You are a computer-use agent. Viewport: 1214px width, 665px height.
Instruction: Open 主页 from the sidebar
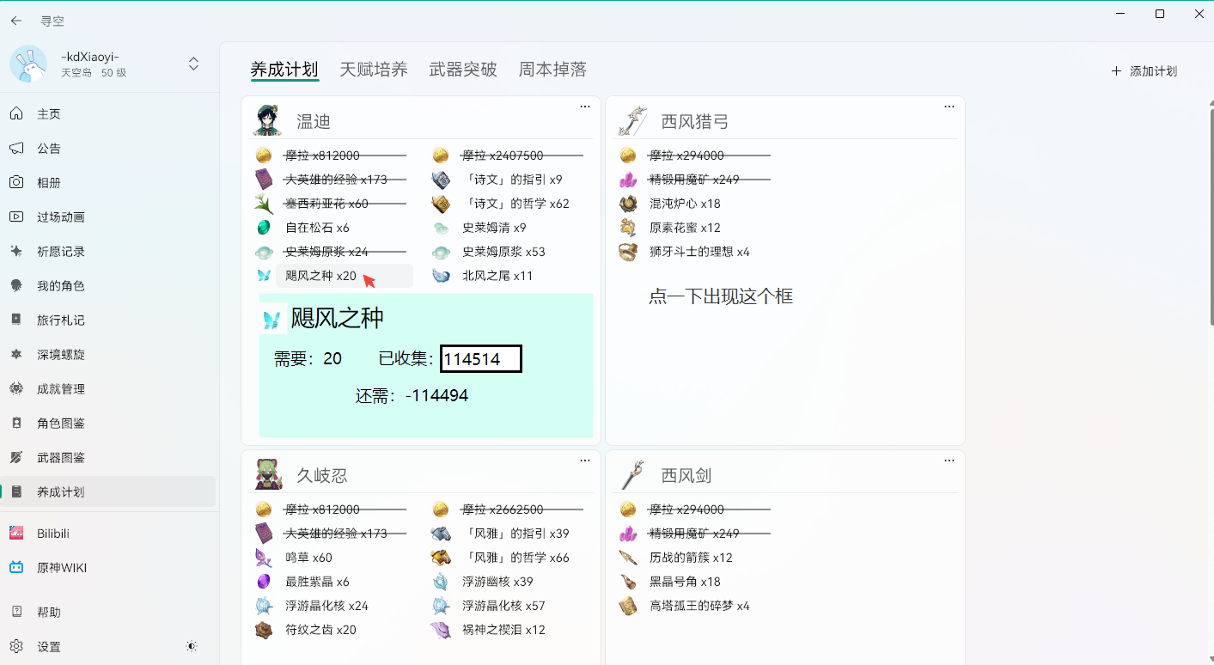tap(108, 114)
